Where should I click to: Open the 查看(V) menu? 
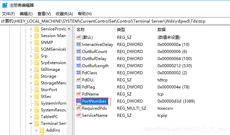coord(44,14)
